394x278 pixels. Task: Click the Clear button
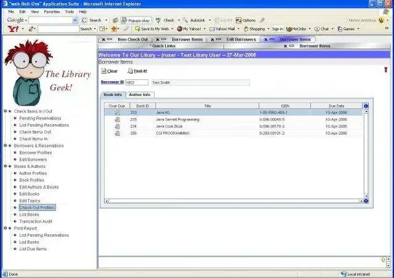[110, 71]
